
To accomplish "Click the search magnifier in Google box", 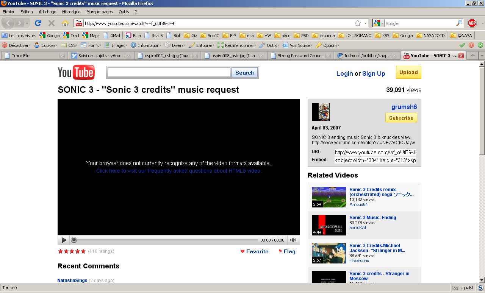I will 459,23.
